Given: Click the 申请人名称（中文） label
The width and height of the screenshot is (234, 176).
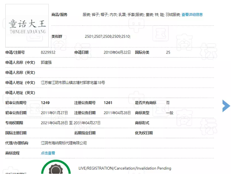Looking at the screenshot, I should pyautogui.click(x=20, y=63).
